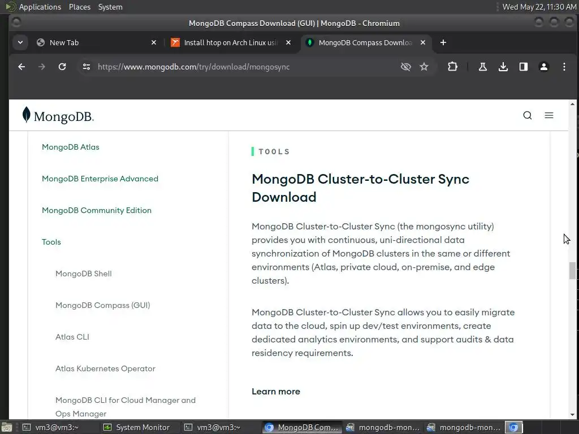This screenshot has width=579, height=434.
Task: Close the New Tab tab
Action: pyautogui.click(x=154, y=42)
